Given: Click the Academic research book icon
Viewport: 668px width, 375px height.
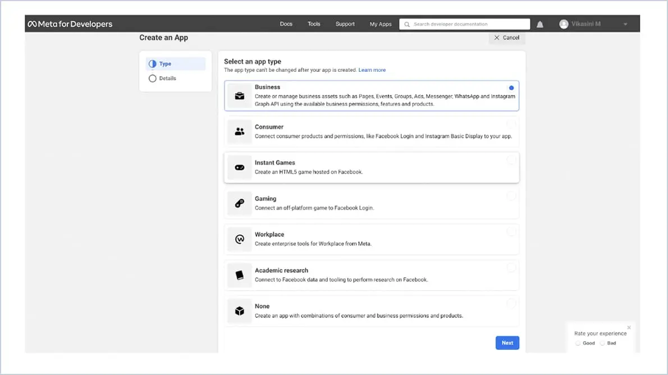Looking at the screenshot, I should 240,275.
